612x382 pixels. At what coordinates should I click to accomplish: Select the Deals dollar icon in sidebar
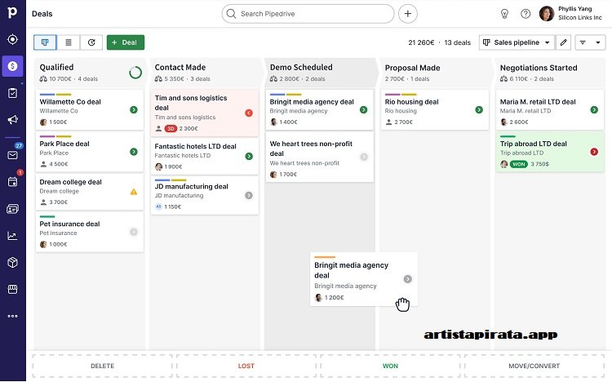pyautogui.click(x=12, y=66)
